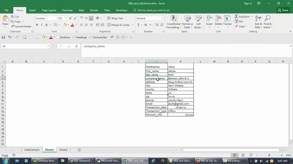Open Conditional Formatting
This screenshot has width=293, height=164.
(x=174, y=22)
